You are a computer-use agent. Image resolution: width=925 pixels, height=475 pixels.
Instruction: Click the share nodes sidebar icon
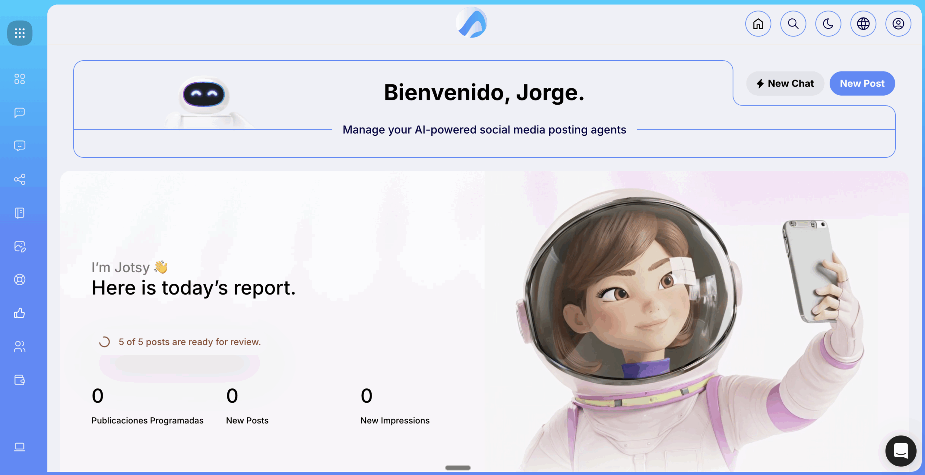(x=20, y=179)
